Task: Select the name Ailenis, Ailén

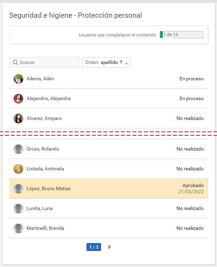Action: click(40, 79)
